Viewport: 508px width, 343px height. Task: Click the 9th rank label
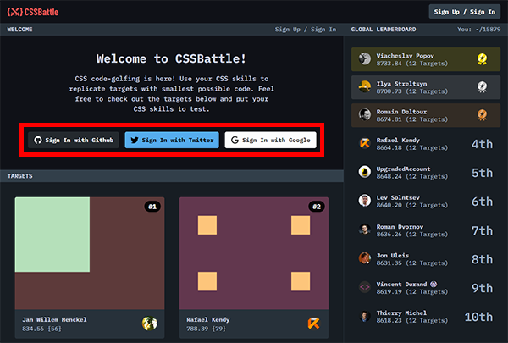click(482, 288)
